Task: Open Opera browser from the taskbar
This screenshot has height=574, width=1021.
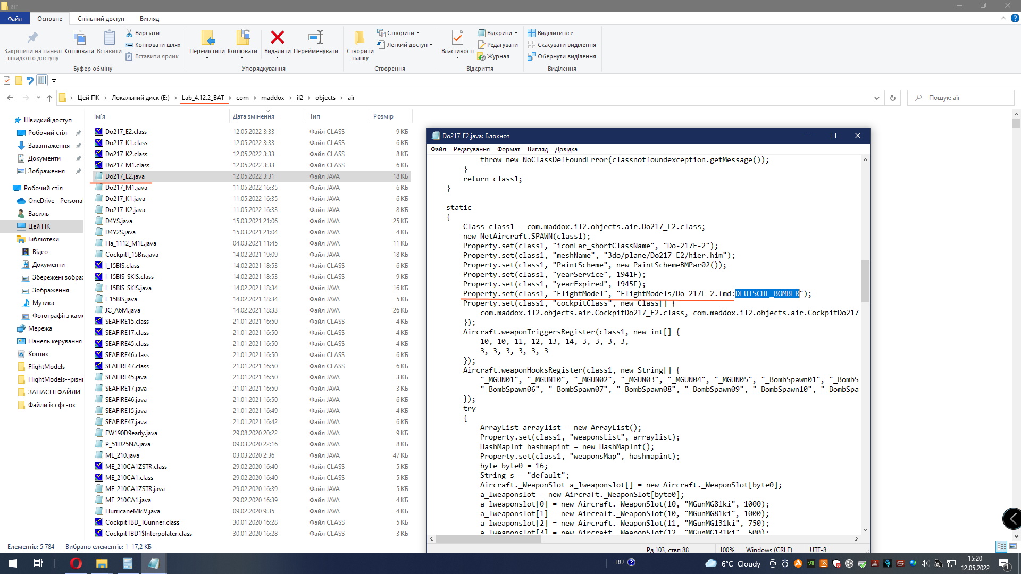Action: click(x=76, y=563)
